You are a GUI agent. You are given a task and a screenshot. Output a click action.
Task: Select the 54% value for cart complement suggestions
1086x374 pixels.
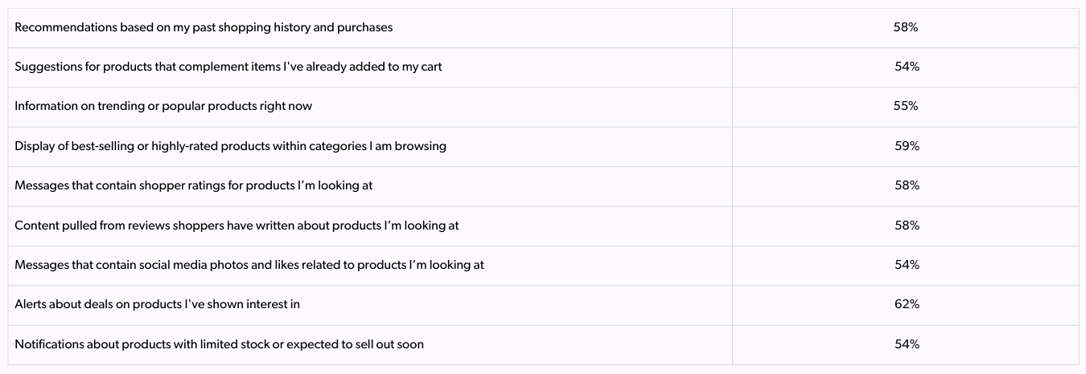coord(906,67)
